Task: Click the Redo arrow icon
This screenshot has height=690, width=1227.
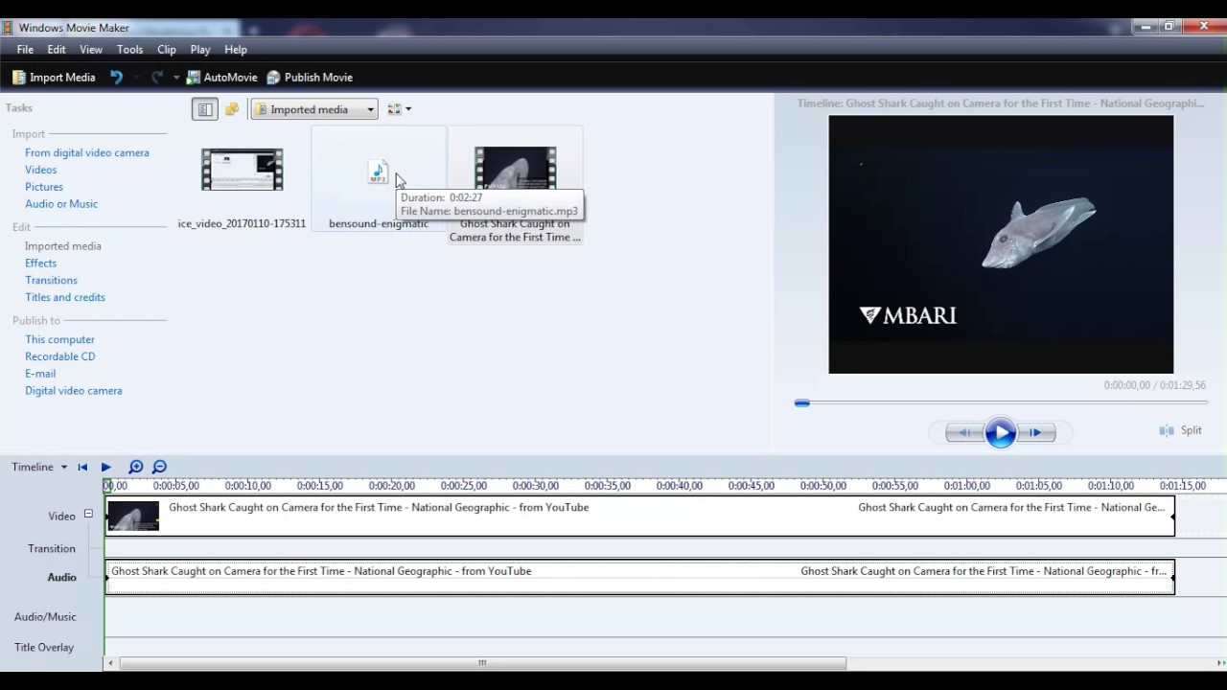Action: click(157, 78)
